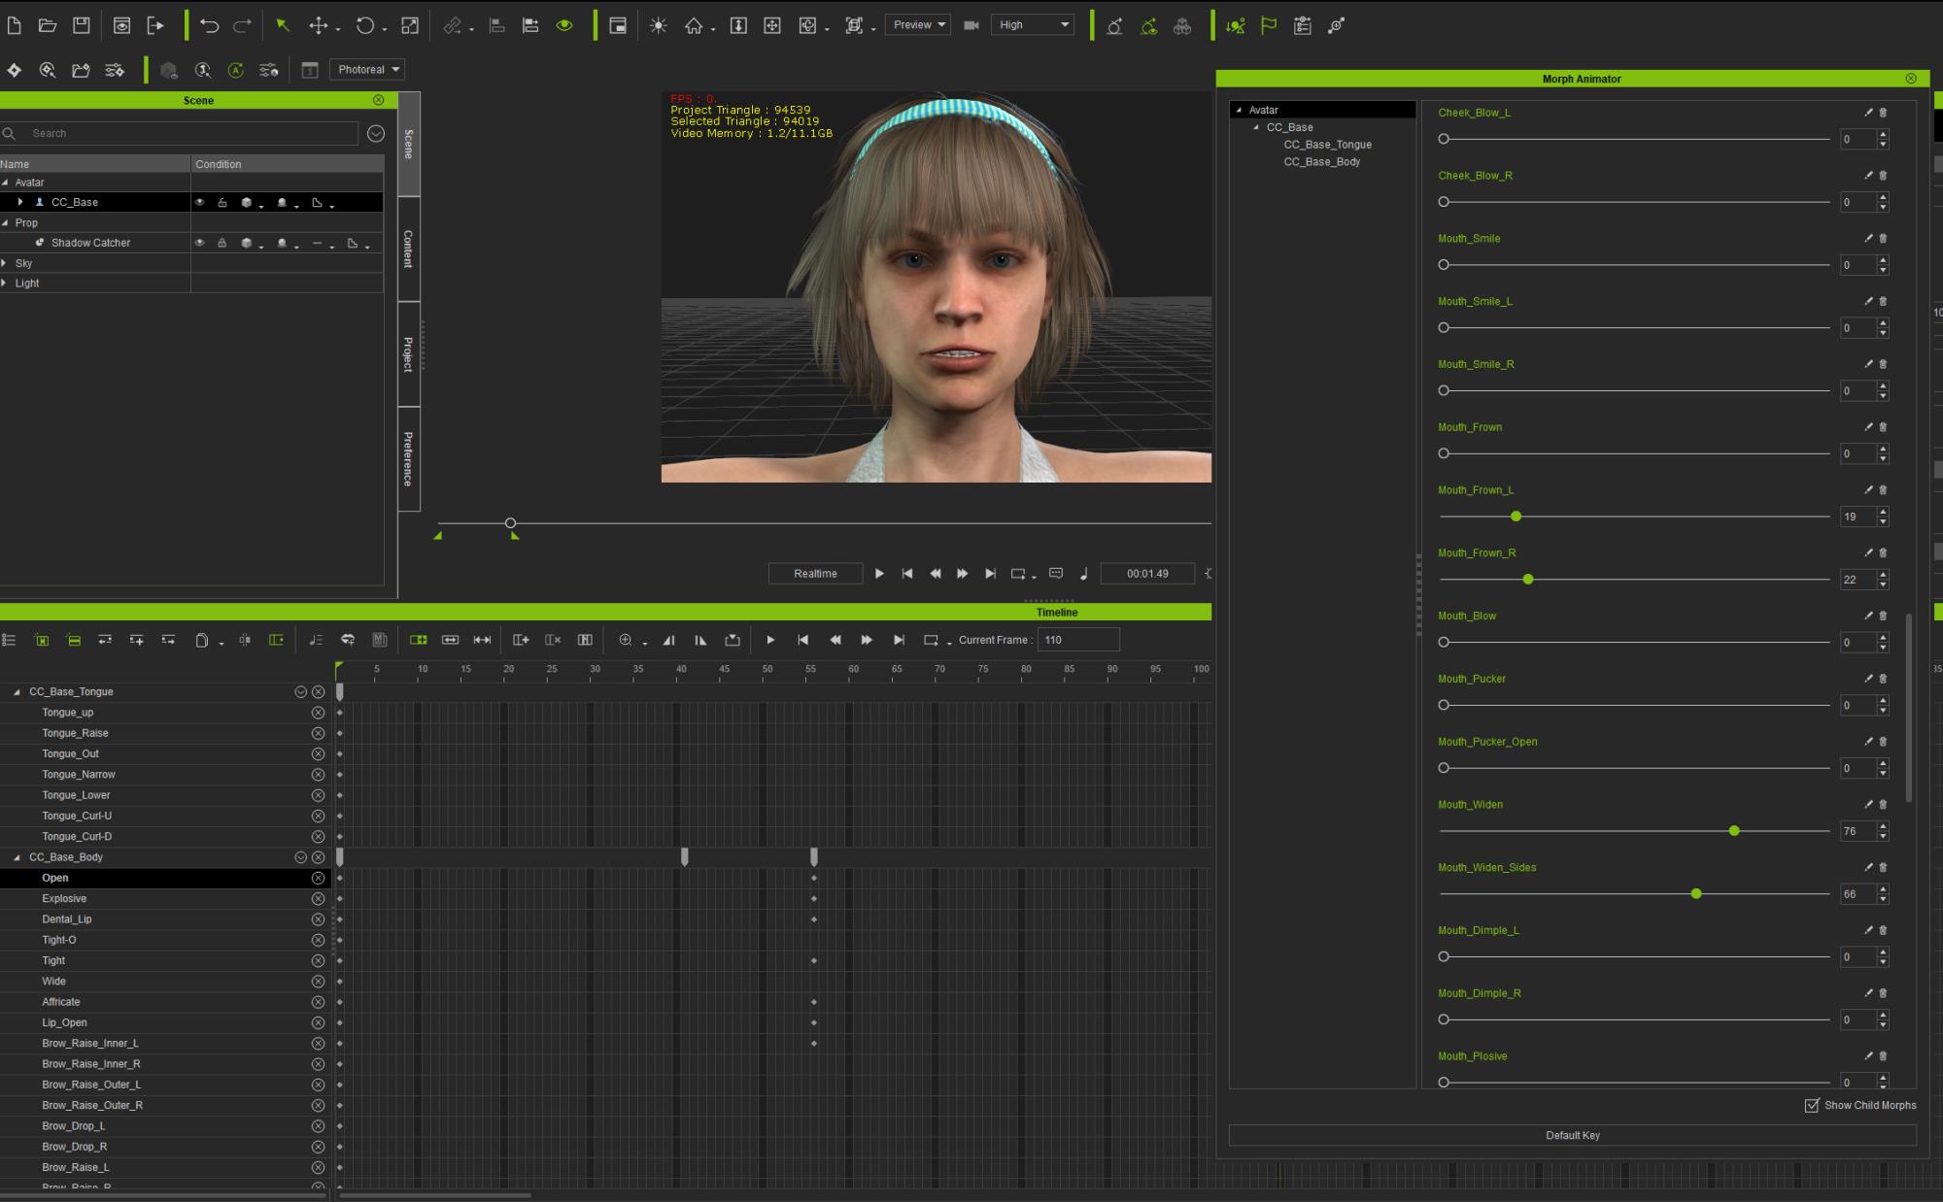Image resolution: width=1943 pixels, height=1202 pixels.
Task: Collapse the CC_Base_Body timeline track group
Action: [17, 857]
